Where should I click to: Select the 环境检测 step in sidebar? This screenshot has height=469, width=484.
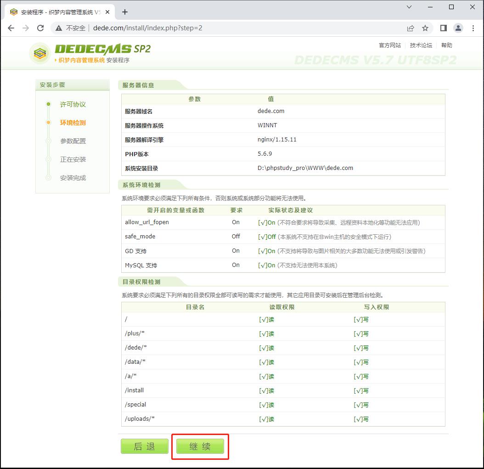(73, 123)
